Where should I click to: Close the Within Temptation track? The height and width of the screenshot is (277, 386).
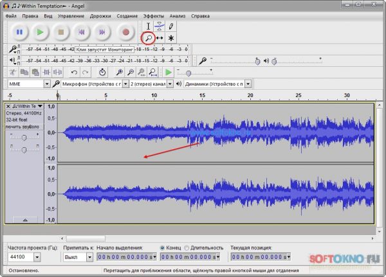(8, 106)
